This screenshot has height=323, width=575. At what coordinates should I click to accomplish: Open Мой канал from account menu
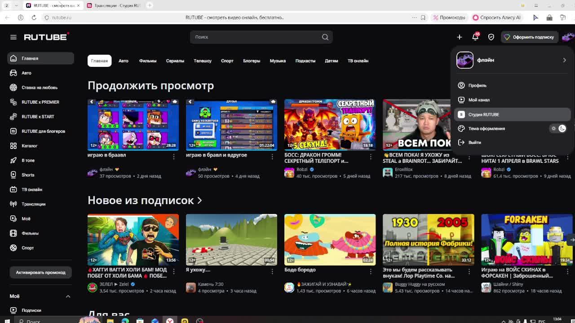[512, 100]
